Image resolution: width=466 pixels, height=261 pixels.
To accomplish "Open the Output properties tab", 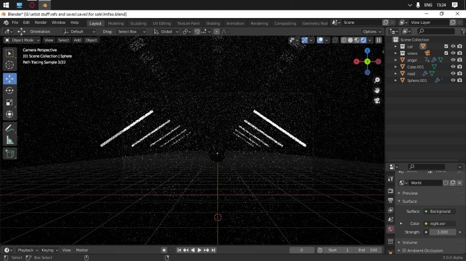I will coord(390,201).
